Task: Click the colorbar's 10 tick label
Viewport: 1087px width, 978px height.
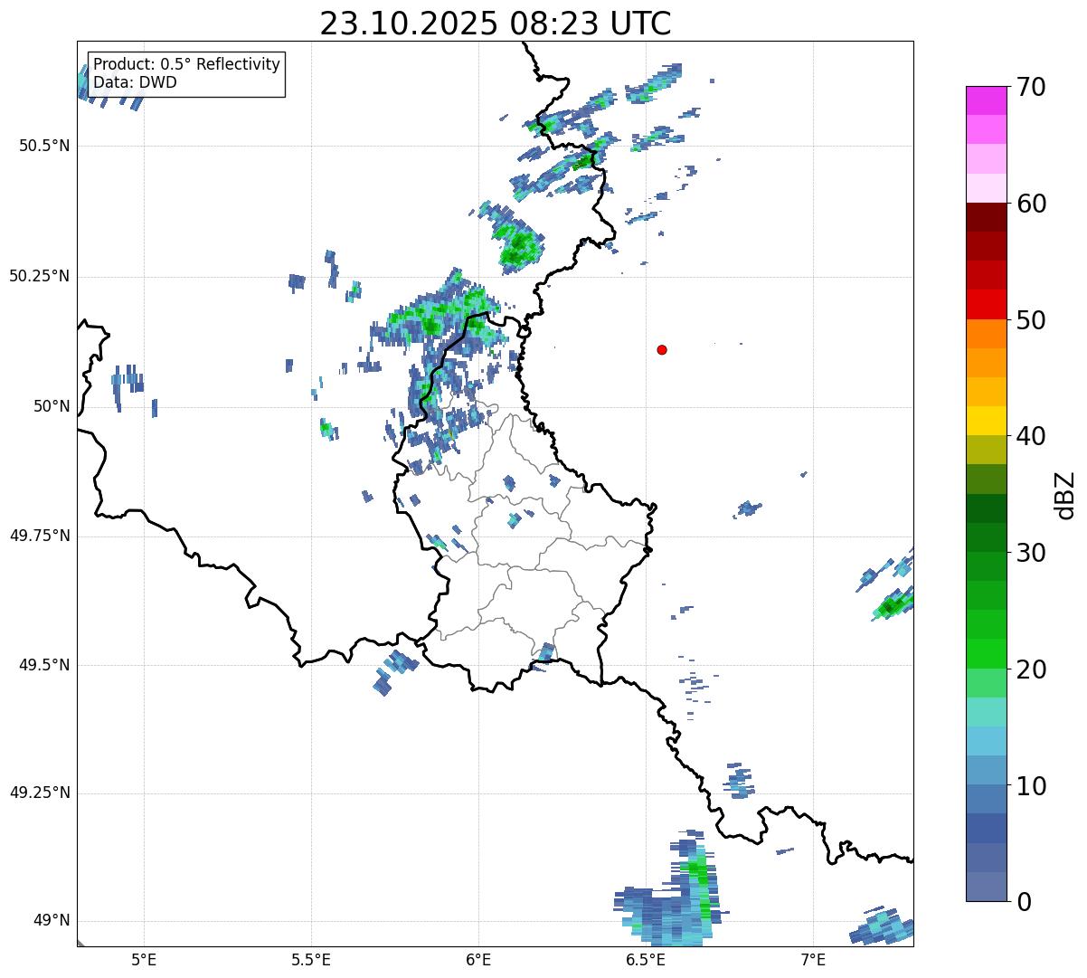Action: [1031, 785]
